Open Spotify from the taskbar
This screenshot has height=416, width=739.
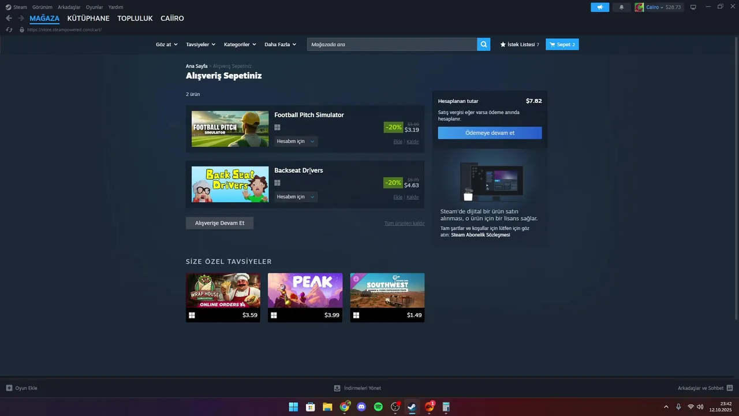(x=378, y=407)
